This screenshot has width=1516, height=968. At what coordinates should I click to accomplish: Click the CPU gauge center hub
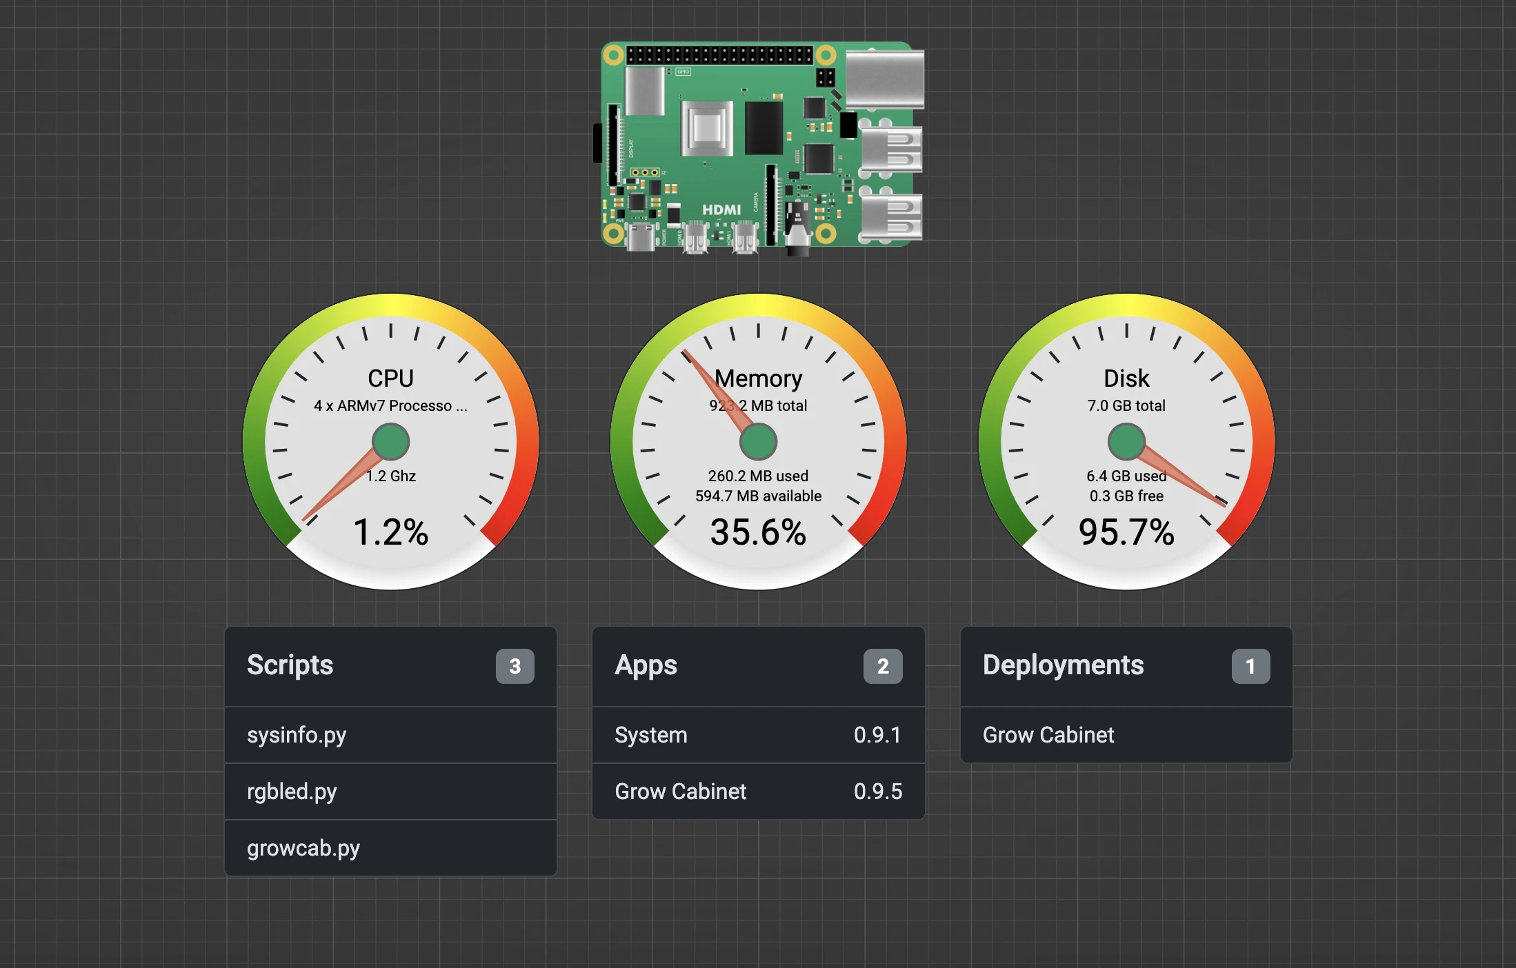pos(390,442)
